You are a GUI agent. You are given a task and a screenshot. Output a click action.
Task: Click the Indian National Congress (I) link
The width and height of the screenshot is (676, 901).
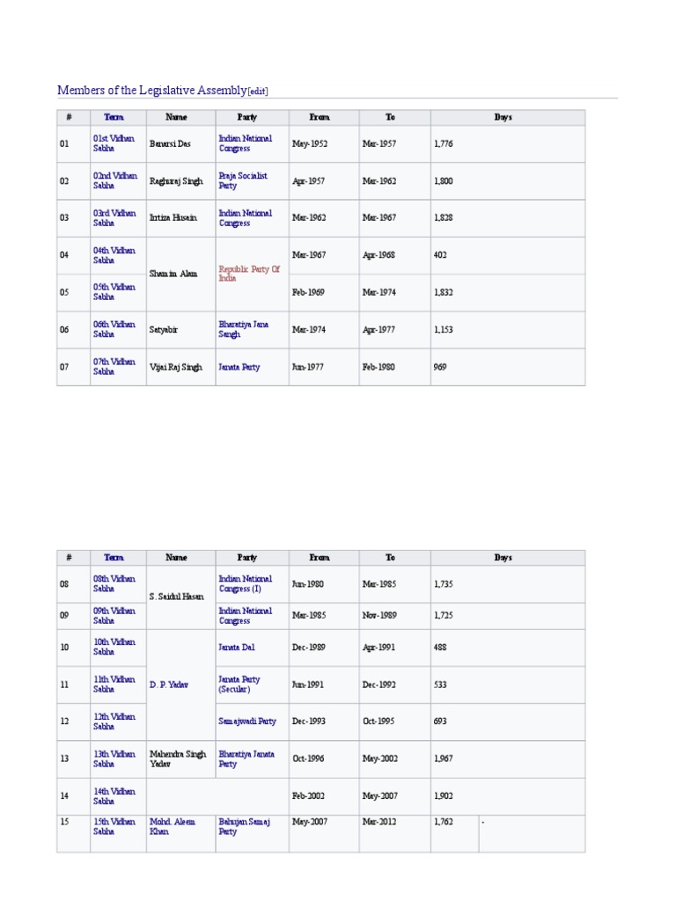click(x=246, y=583)
